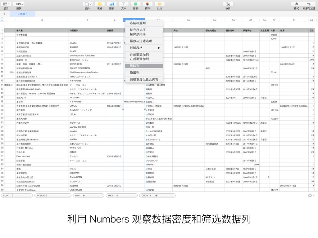
Task: Click the 表格 table icon
Action: [100, 4]
